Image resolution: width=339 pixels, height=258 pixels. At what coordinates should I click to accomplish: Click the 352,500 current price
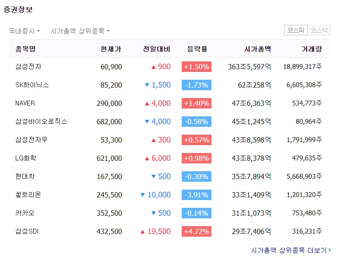coord(109,213)
